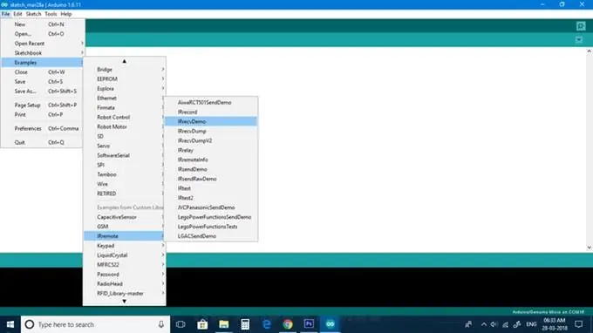Viewport: 593px width, 333px height.
Task: Open Photoshop from the taskbar
Action: (309, 324)
